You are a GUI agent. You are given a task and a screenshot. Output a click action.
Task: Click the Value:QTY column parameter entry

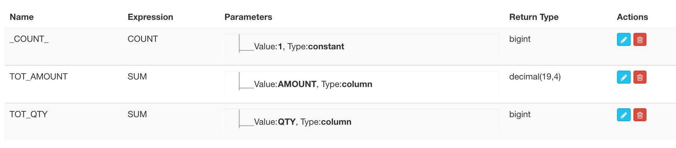pyautogui.click(x=302, y=122)
